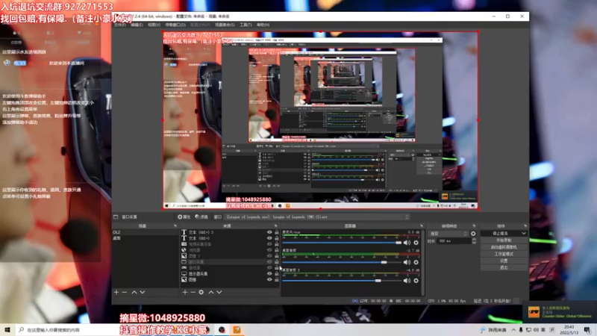Screen dimensions: 597x336
Task: Open the 场景集合(S) menu
Action: (x=225, y=25)
